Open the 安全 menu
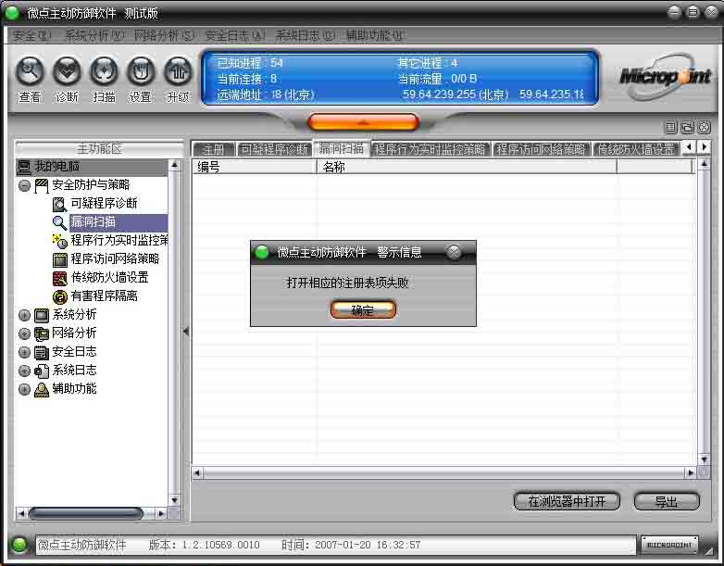The image size is (724, 566). tap(31, 35)
